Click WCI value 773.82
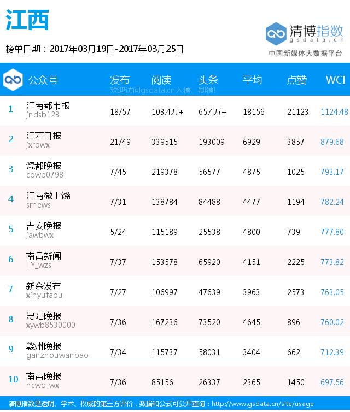Viewport: 350px width, 412px height. pos(332,262)
